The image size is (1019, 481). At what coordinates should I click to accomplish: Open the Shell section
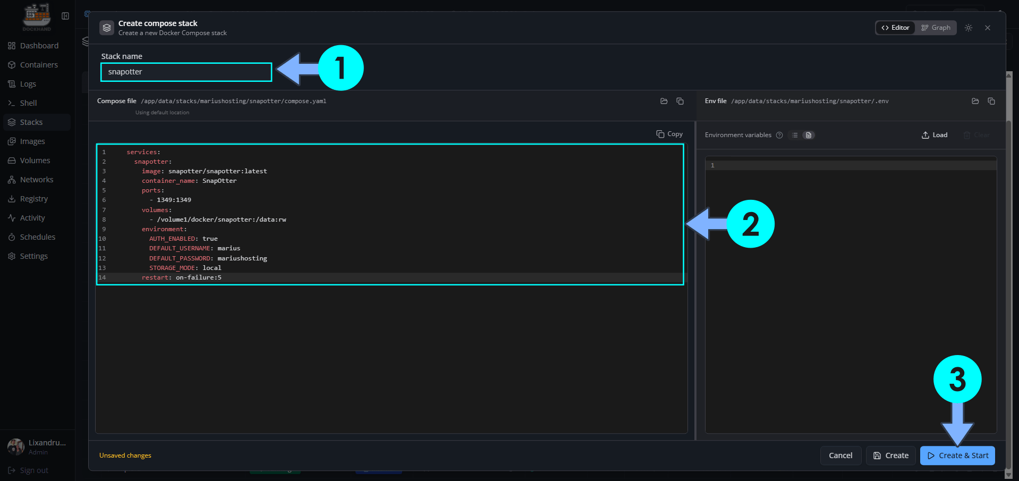click(37, 103)
